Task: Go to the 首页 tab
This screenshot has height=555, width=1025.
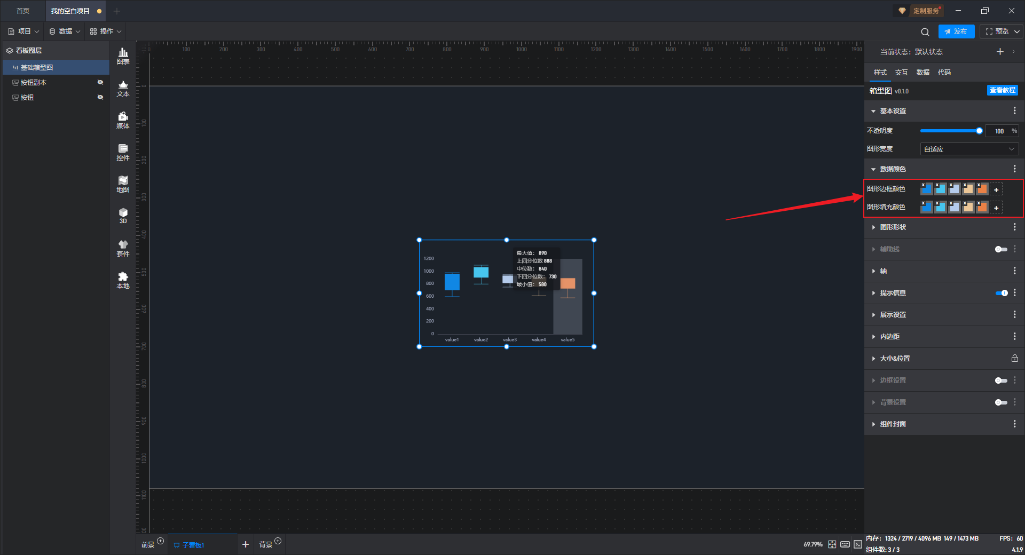Action: tap(23, 11)
